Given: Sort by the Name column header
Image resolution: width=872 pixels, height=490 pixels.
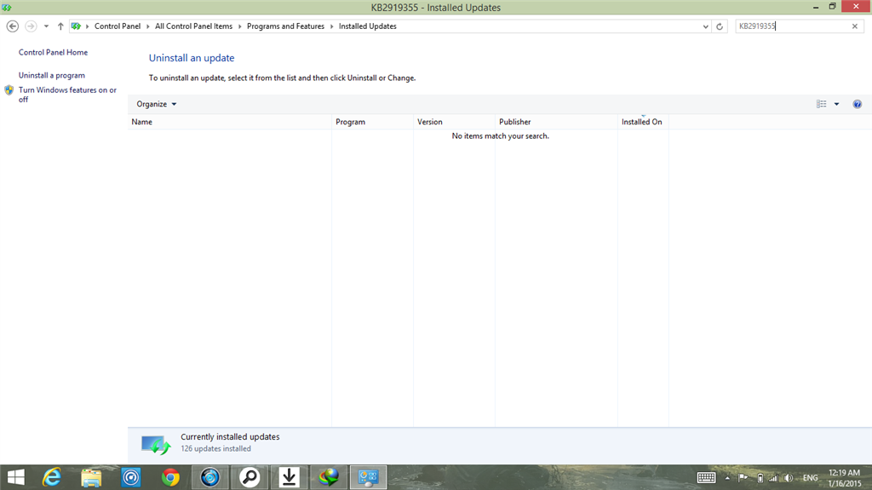Looking at the screenshot, I should [x=230, y=122].
